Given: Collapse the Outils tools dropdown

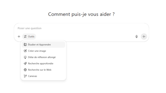Looking at the screenshot, I should pyautogui.click(x=29, y=37).
